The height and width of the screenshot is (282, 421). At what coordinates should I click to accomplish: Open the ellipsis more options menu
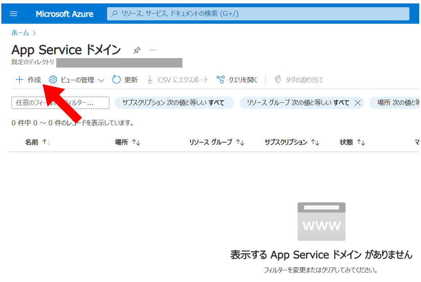point(153,50)
